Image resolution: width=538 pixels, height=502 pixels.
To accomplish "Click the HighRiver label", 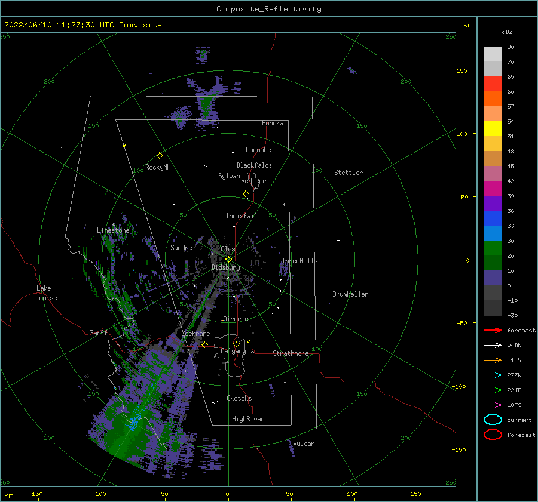I will click(x=248, y=419).
